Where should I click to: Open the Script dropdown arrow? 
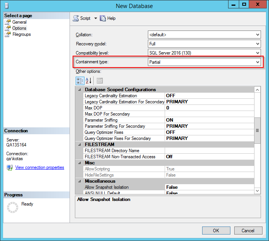(x=96, y=18)
